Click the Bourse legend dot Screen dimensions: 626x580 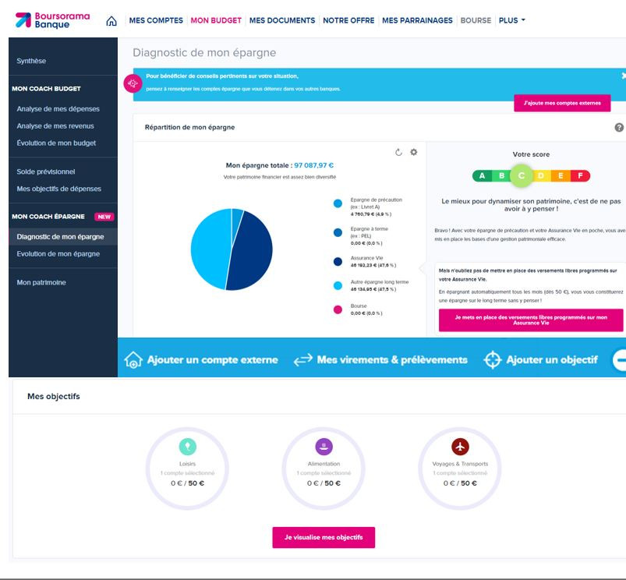(338, 309)
